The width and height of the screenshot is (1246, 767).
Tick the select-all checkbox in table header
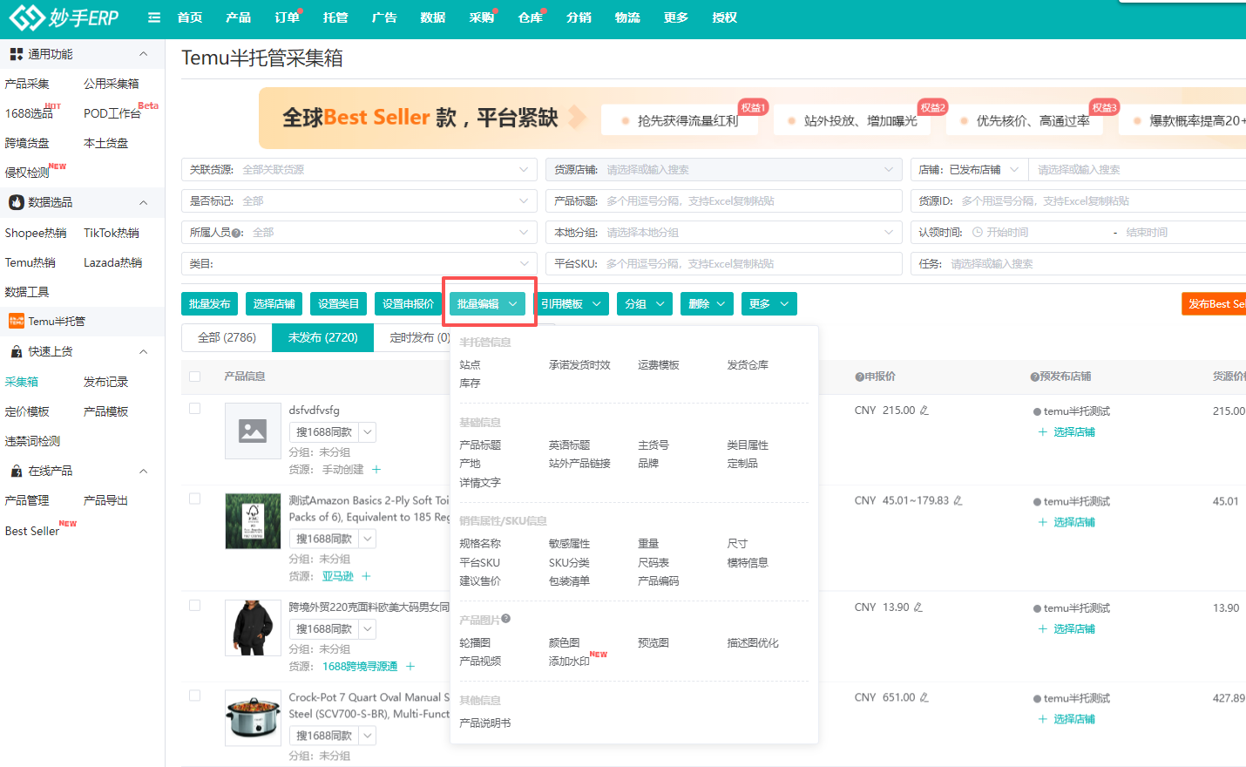coord(195,377)
